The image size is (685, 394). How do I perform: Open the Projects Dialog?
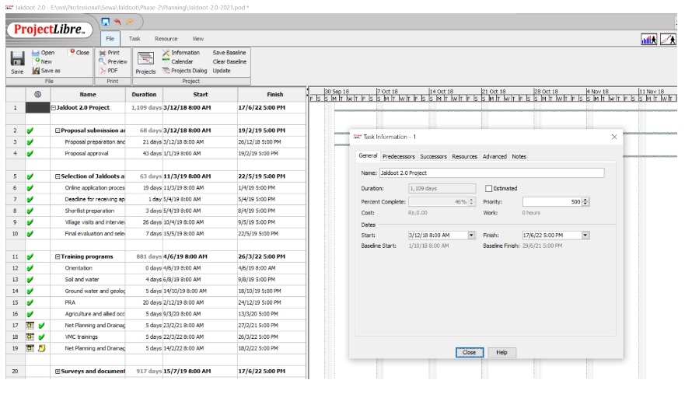185,71
